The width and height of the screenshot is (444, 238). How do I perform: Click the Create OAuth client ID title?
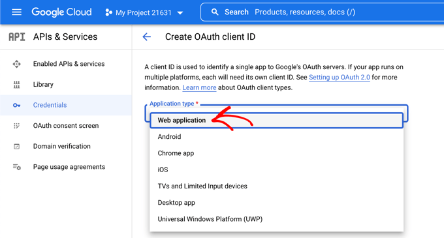(x=210, y=37)
